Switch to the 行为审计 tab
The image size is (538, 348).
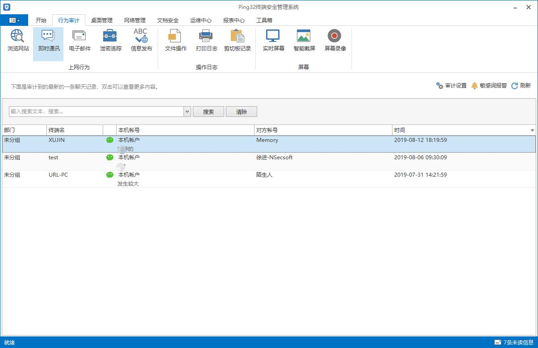[x=69, y=21]
